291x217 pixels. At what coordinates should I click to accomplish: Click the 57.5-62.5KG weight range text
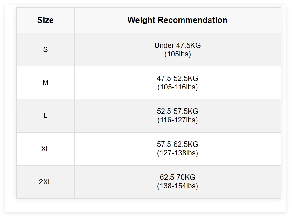coord(177,144)
